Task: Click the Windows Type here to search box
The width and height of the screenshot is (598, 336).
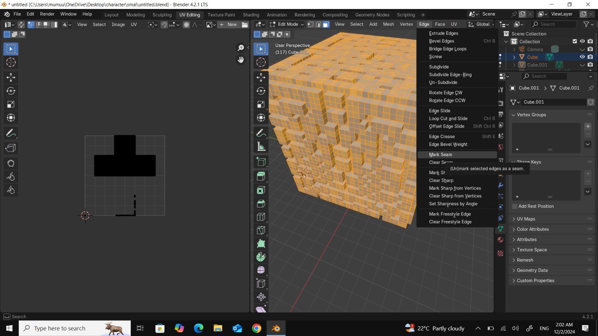Action: coord(75,328)
